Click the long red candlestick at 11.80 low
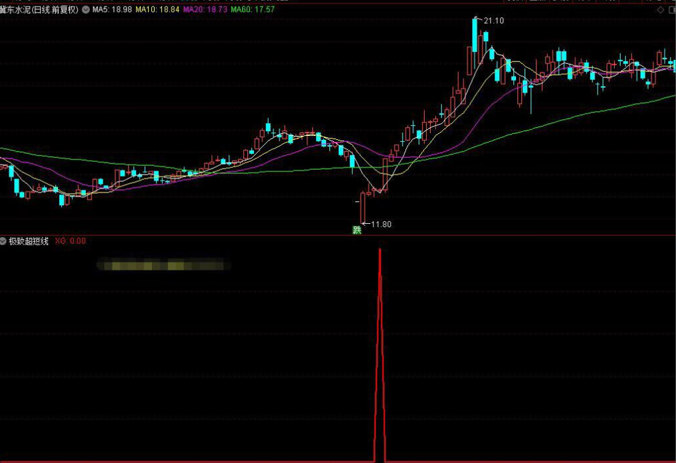Screen dimensions: 676x463 (363, 207)
